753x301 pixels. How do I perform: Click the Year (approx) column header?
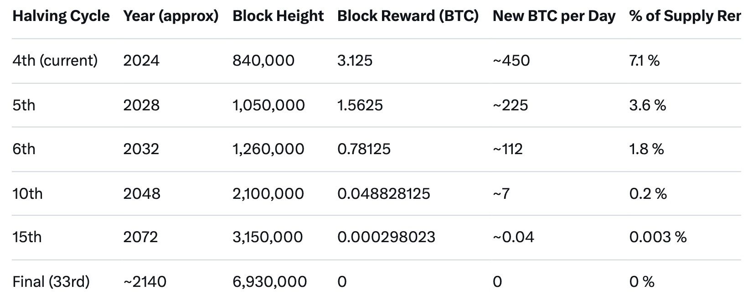(x=171, y=16)
